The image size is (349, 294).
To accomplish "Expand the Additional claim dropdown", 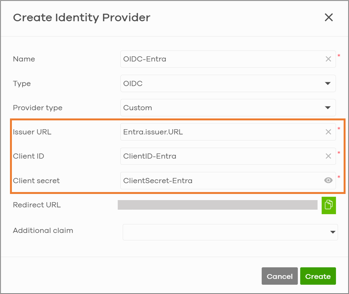I will (x=230, y=232).
